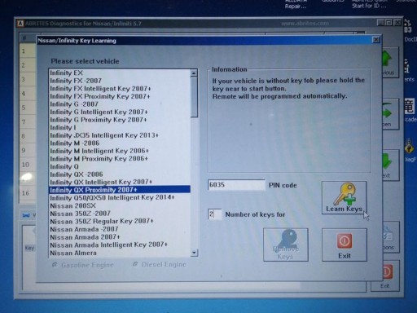Screen dimensions: 417x313
Task: Click vehicle list scroll-down arrow
Action: [194, 253]
